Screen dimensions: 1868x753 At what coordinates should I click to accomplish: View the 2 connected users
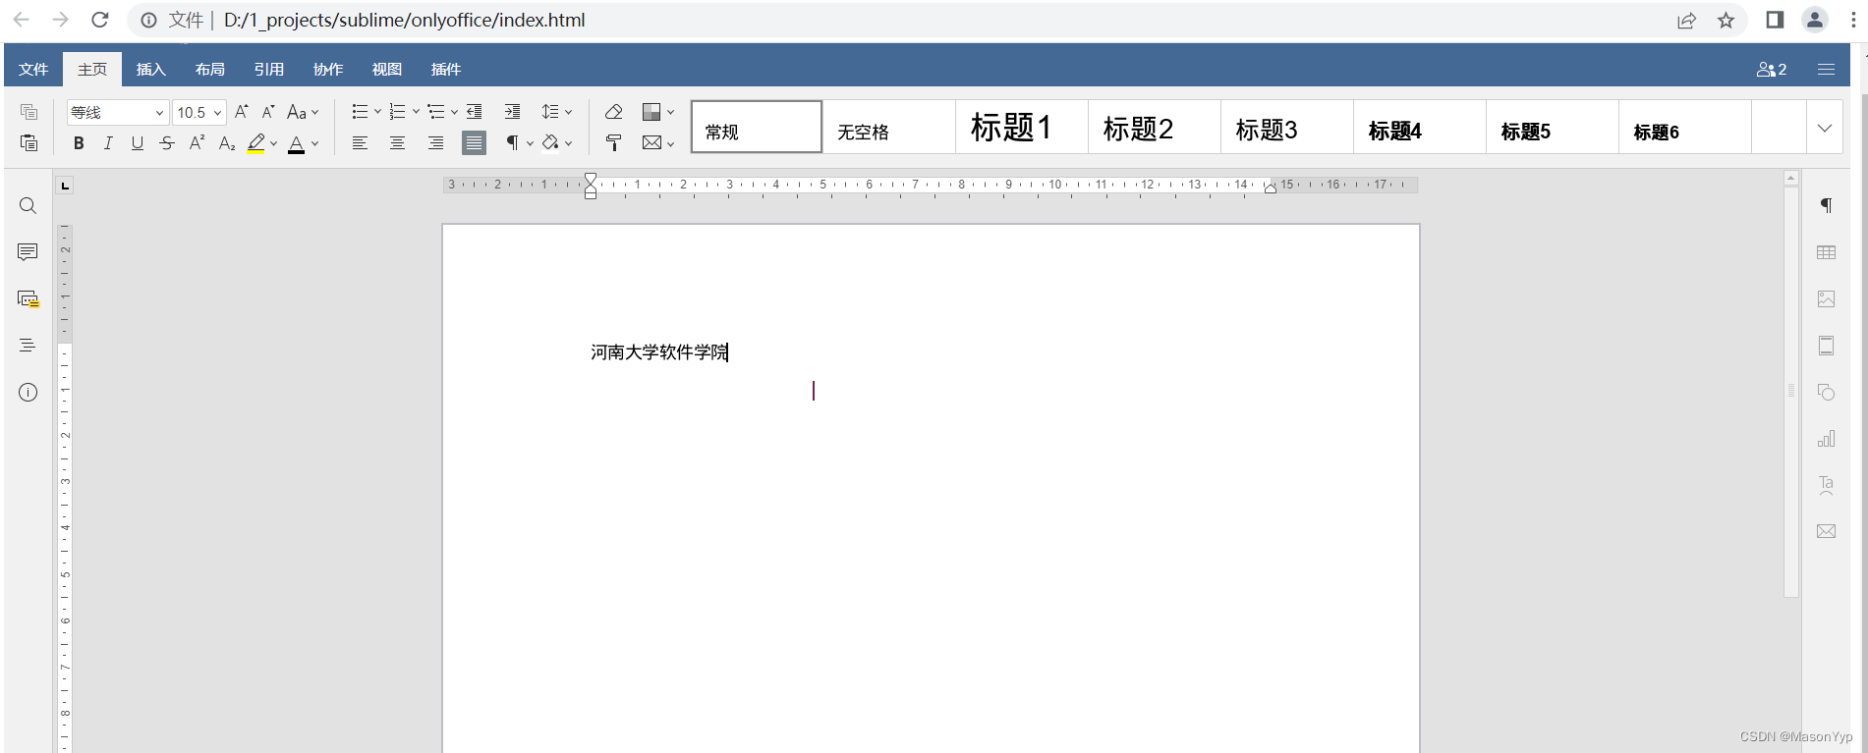click(1772, 70)
